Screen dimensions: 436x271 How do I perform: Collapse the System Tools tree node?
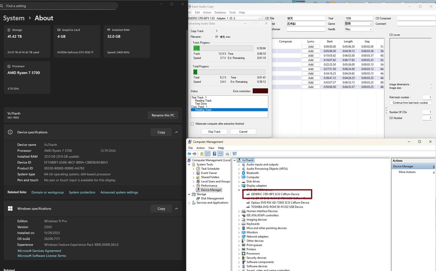[189, 165]
